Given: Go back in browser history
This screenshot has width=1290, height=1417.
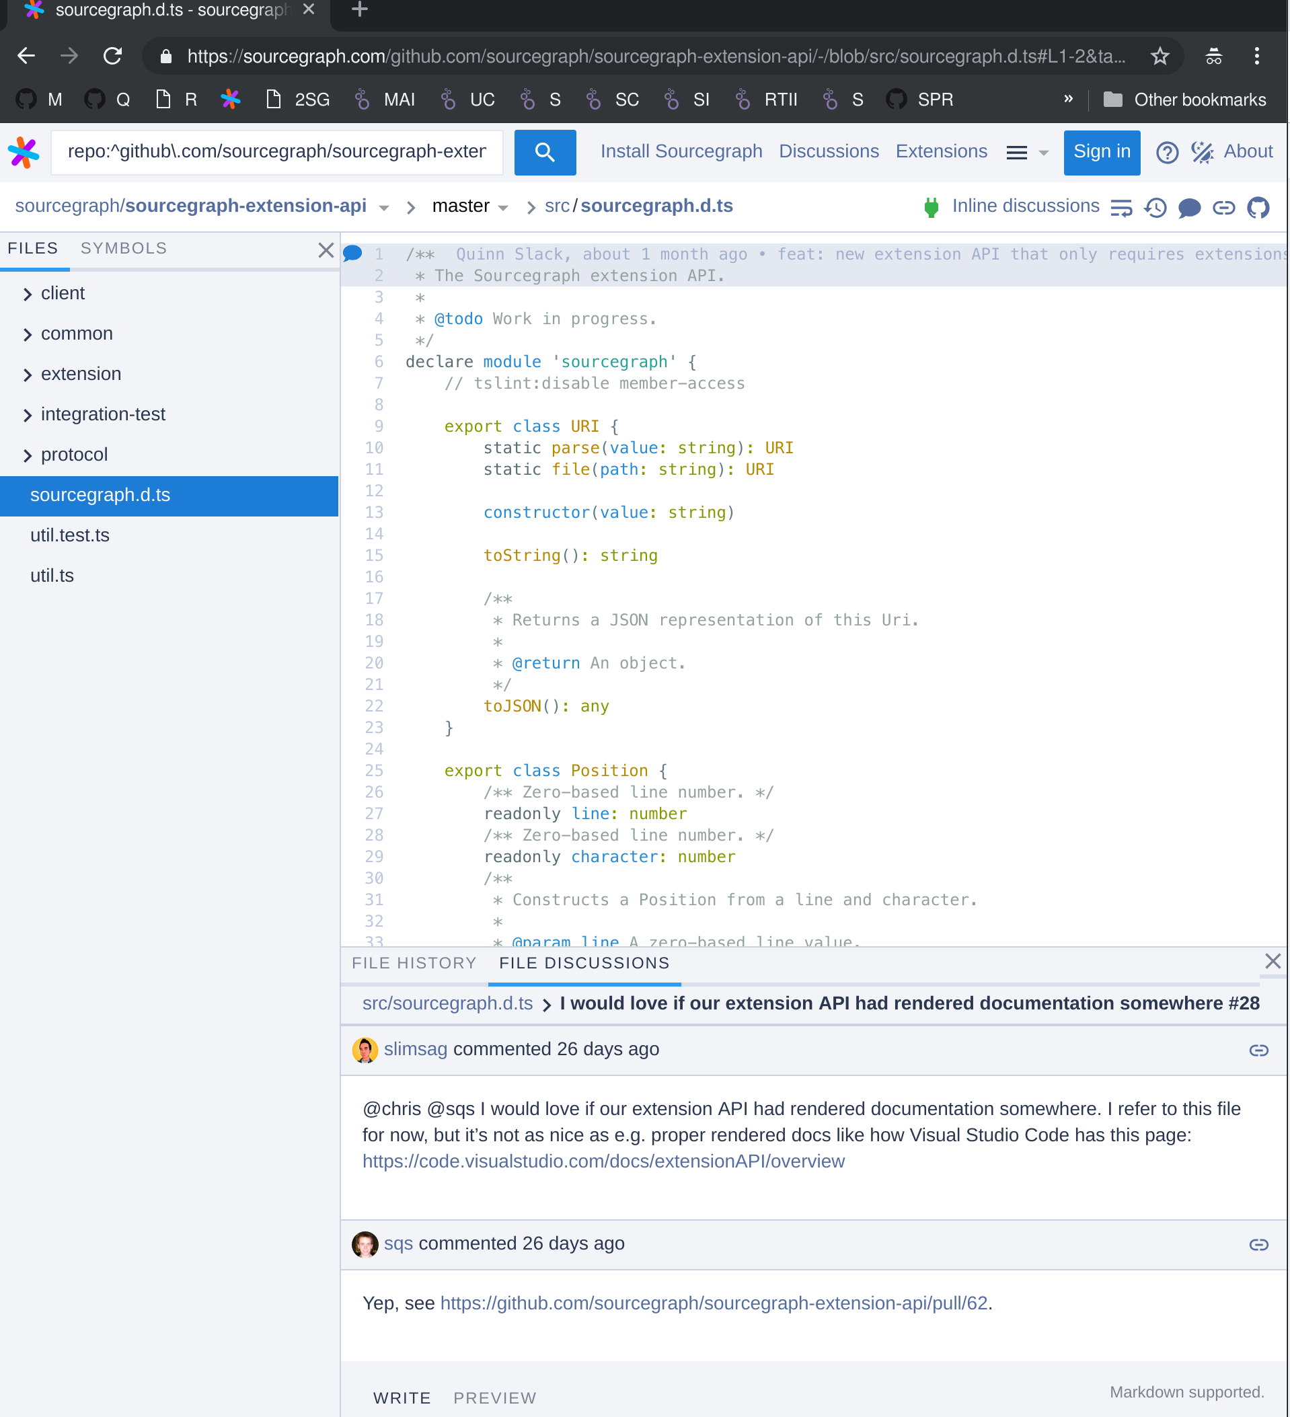Looking at the screenshot, I should 26,56.
